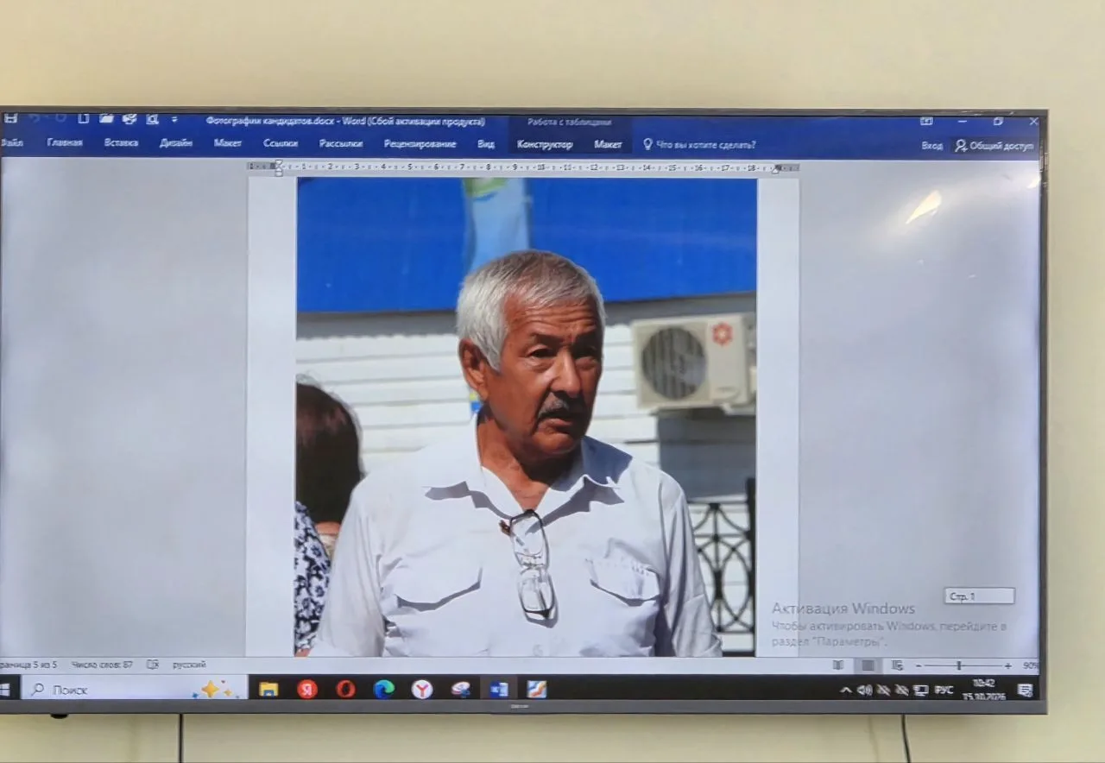Select the candidate photo in the document

(x=527, y=417)
